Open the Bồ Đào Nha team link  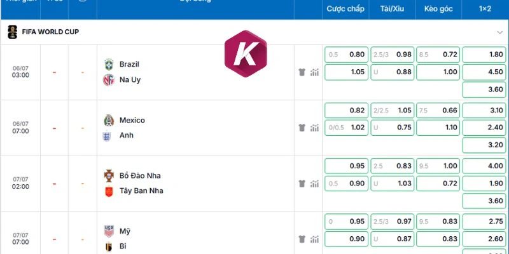click(140, 176)
